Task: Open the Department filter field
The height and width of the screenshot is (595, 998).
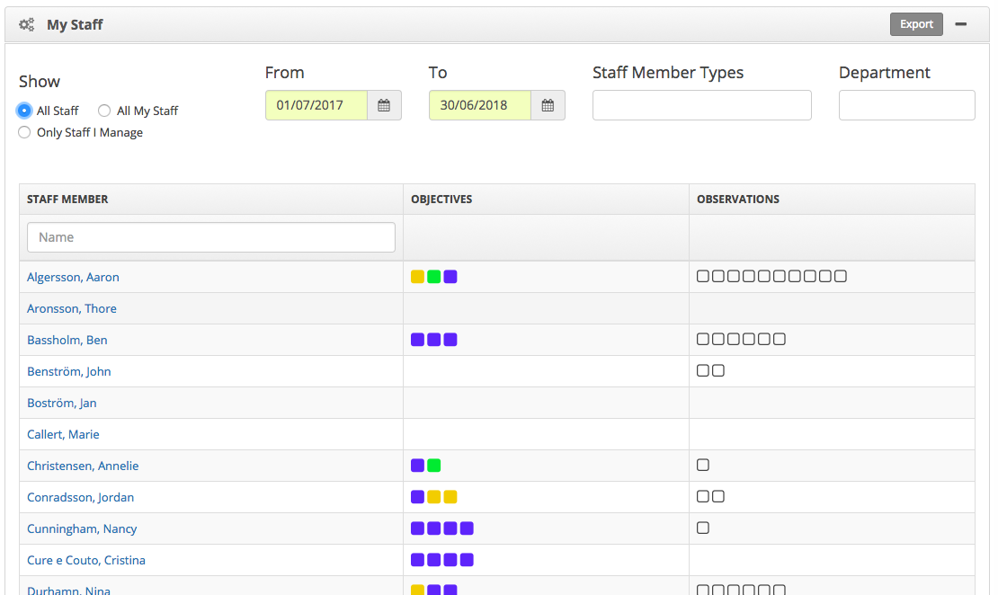Action: [x=906, y=105]
